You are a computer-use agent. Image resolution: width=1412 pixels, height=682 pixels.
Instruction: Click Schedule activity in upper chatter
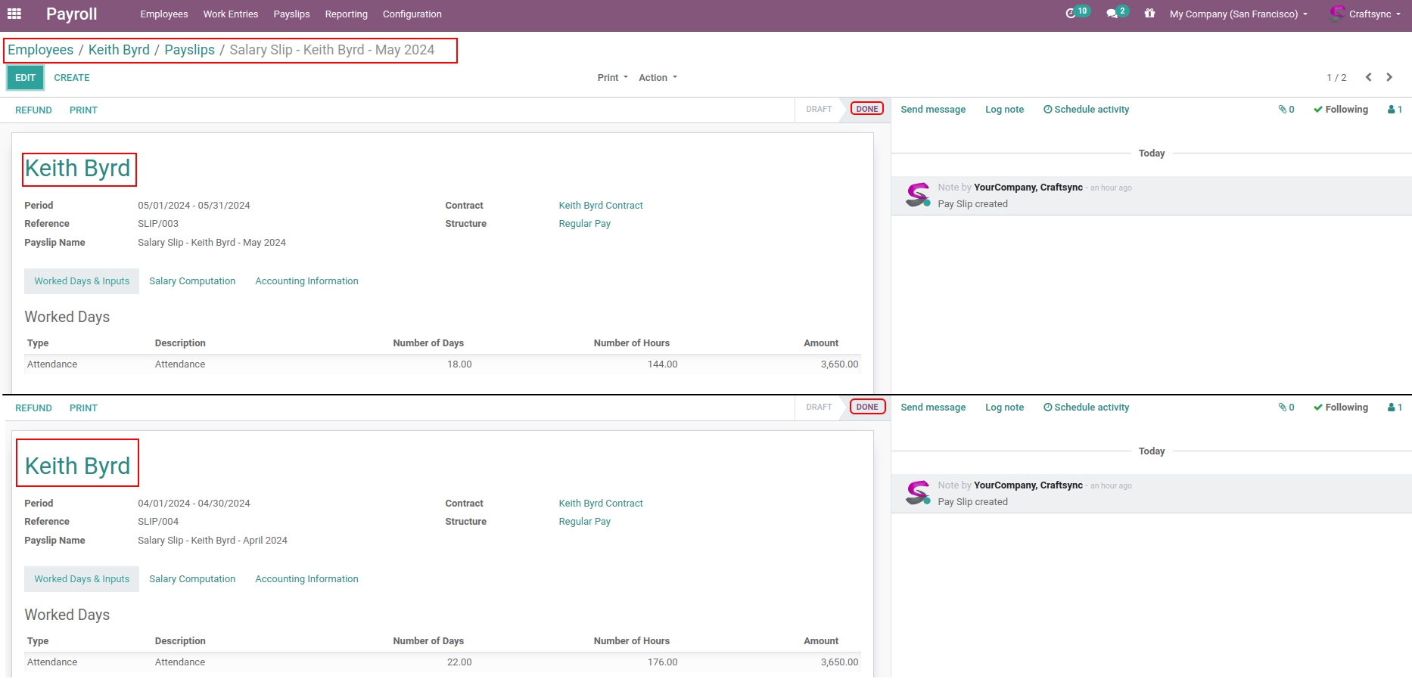pyautogui.click(x=1086, y=110)
